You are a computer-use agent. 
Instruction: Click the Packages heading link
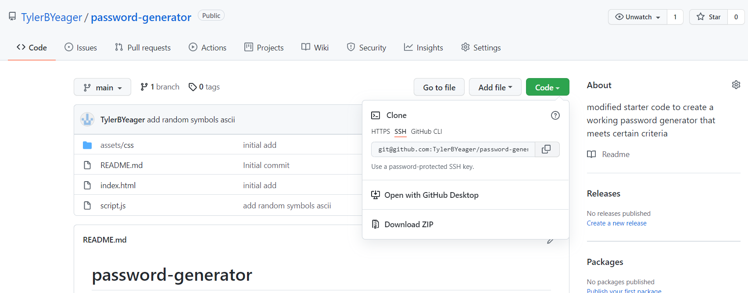605,262
